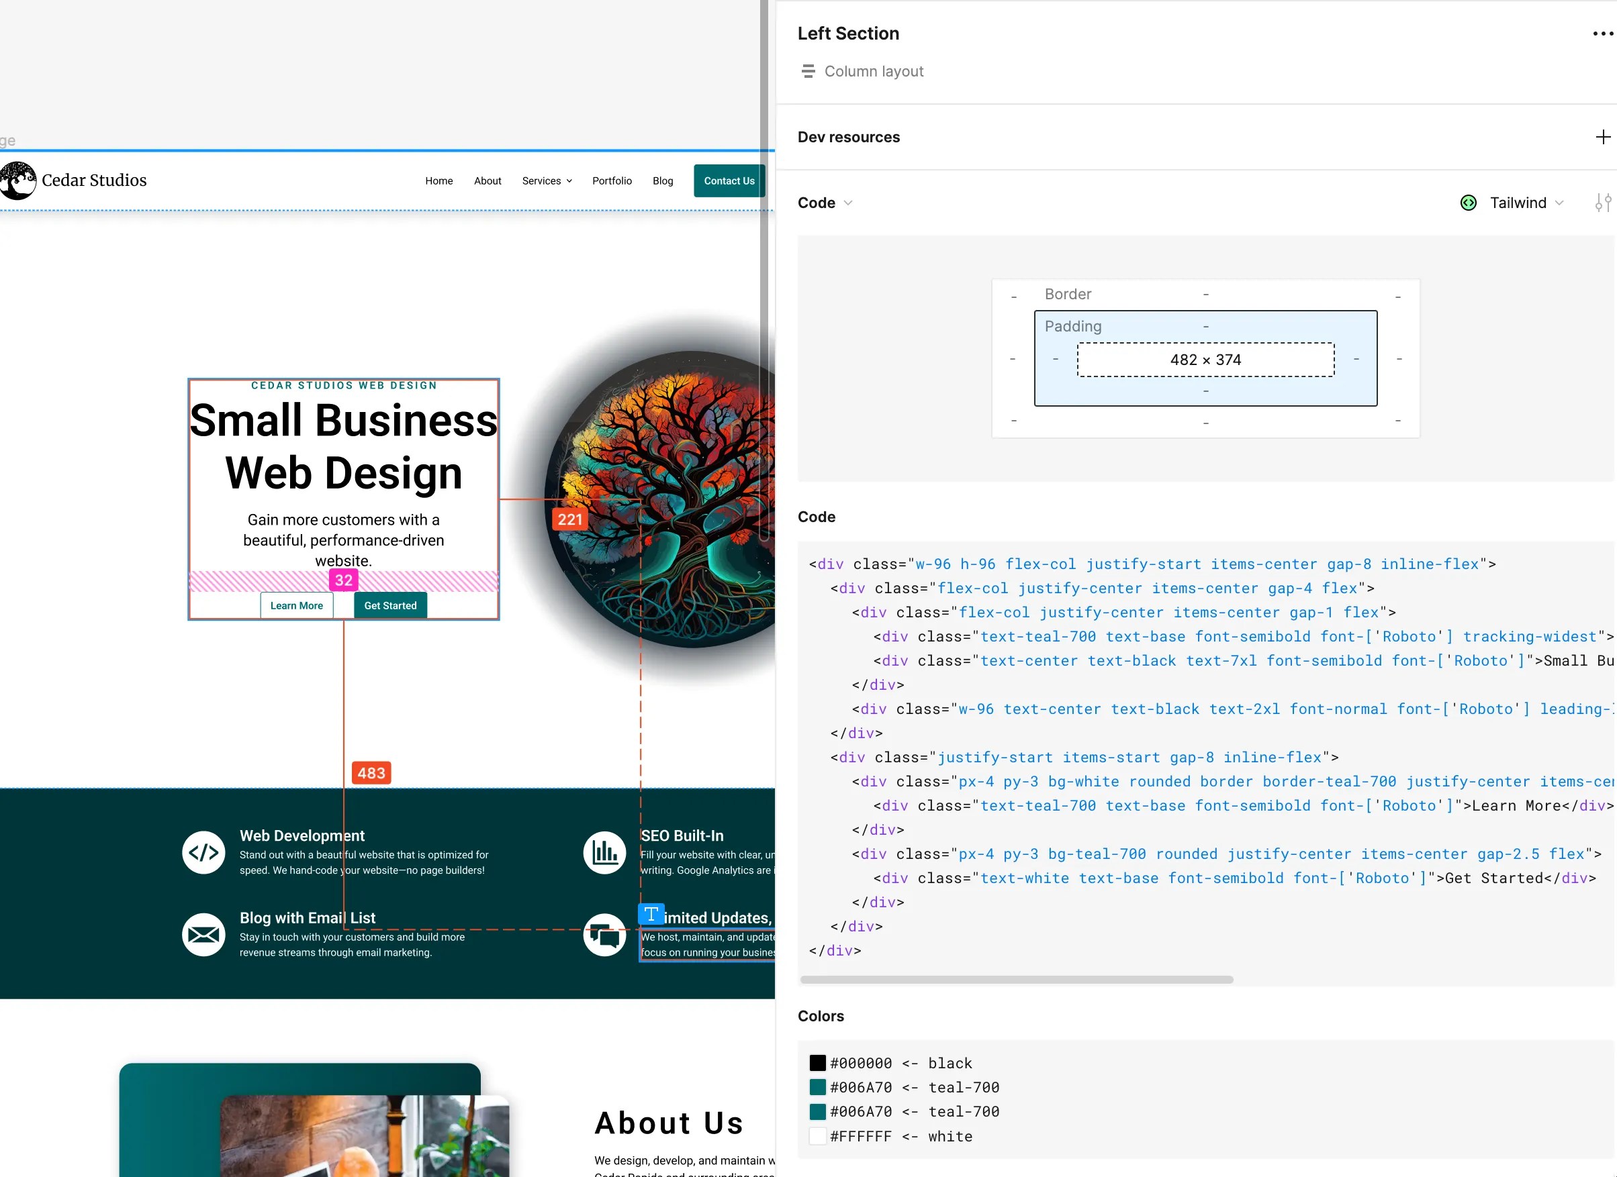Click the teal-700 color swatch
This screenshot has height=1177, width=1617.
817,1086
